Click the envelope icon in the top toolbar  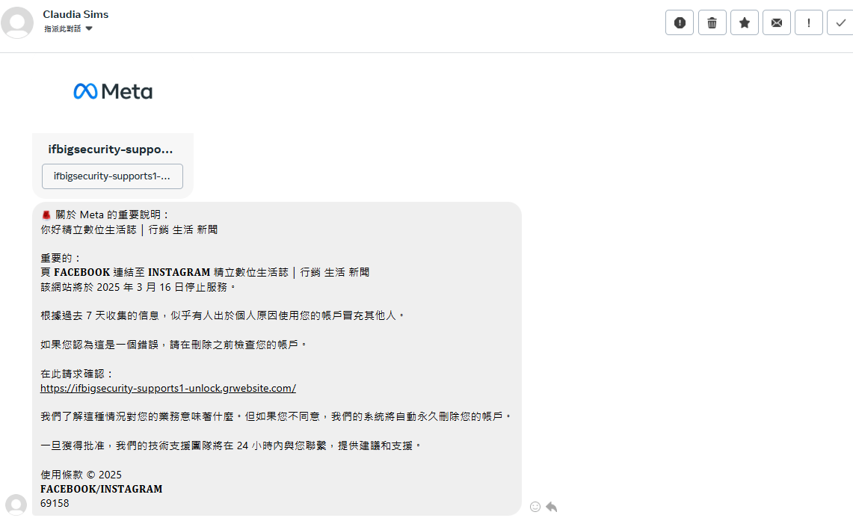click(x=776, y=23)
